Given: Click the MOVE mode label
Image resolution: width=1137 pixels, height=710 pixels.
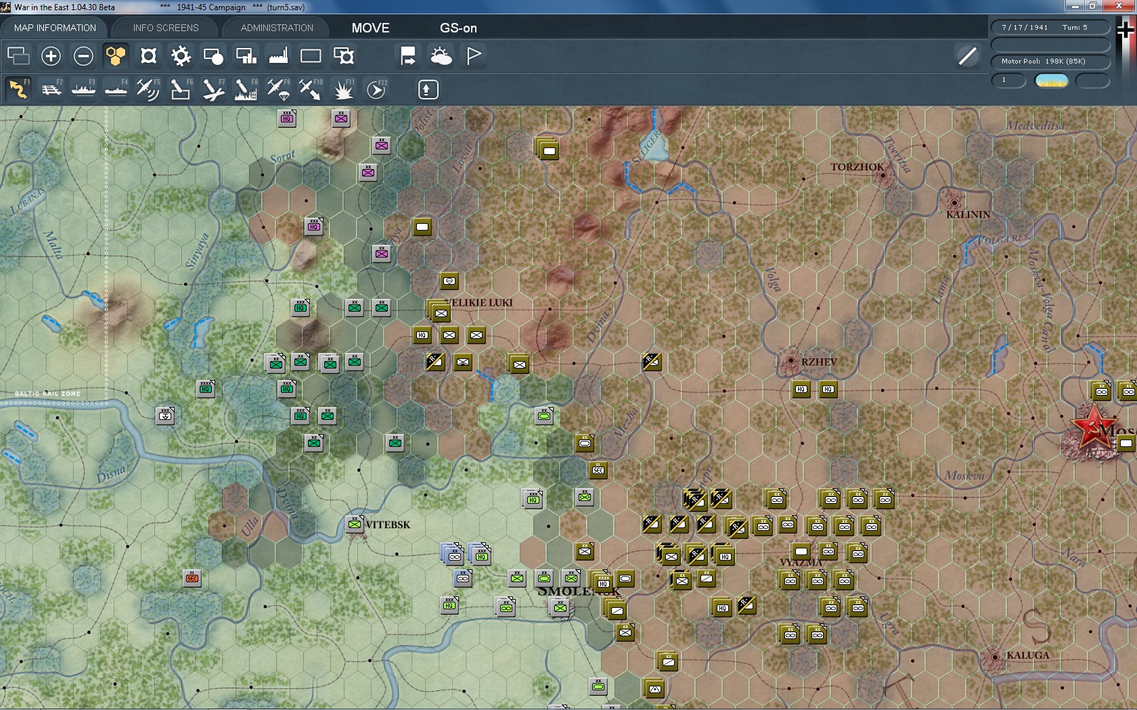Looking at the screenshot, I should pos(370,28).
